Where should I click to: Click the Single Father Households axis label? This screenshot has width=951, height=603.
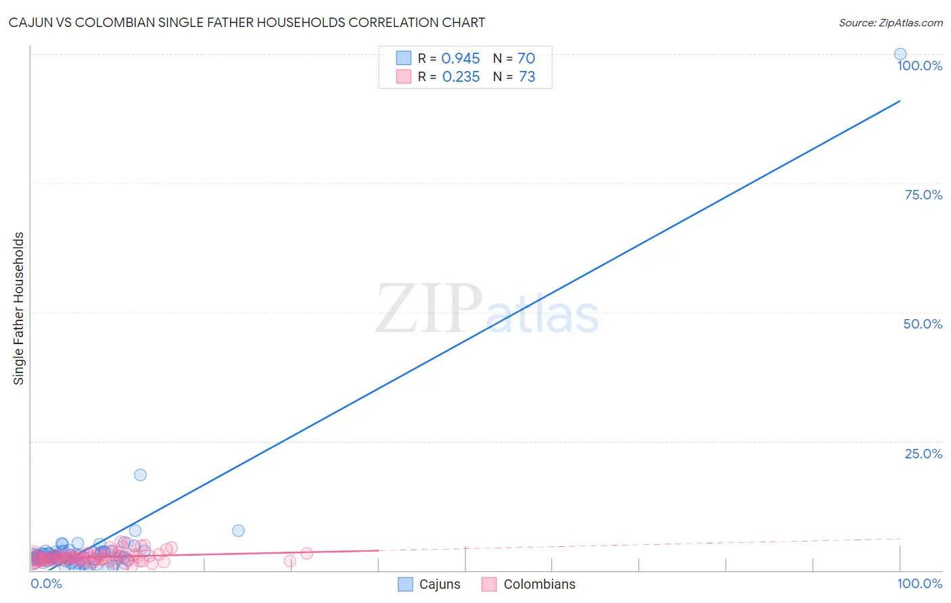[x=18, y=308]
